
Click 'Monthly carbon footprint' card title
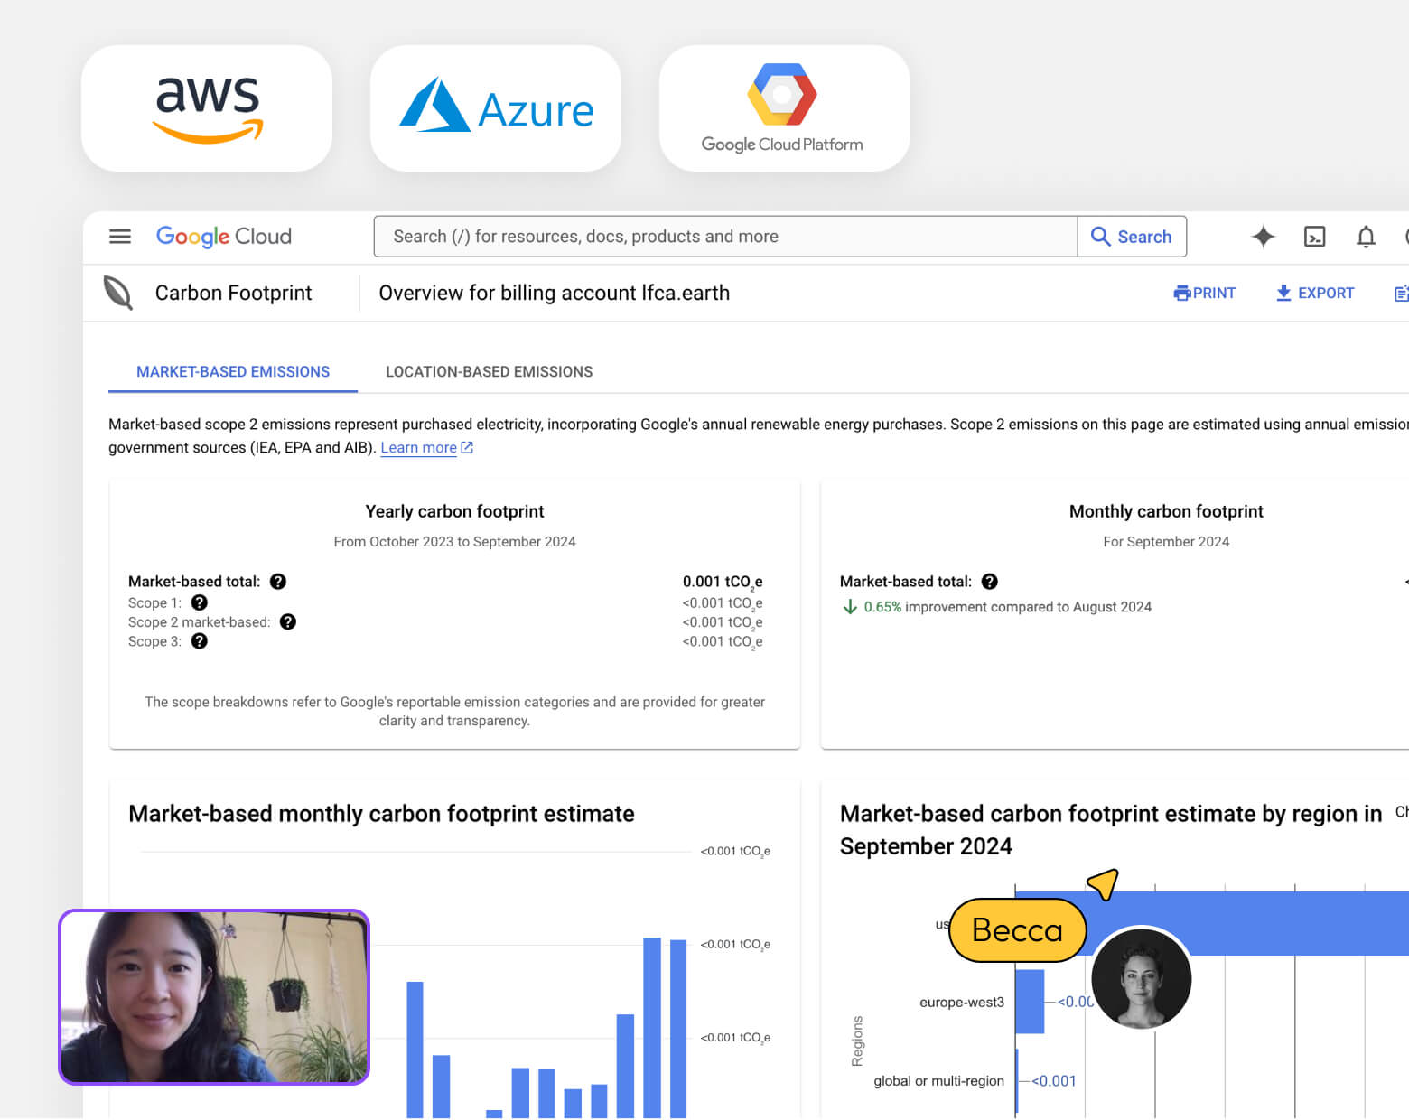pyautogui.click(x=1166, y=511)
